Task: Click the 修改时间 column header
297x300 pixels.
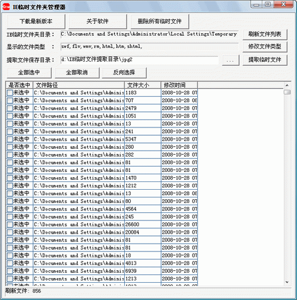Action: pyautogui.click(x=179, y=85)
